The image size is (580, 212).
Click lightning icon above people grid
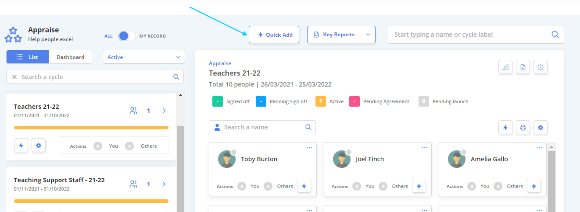(x=505, y=128)
